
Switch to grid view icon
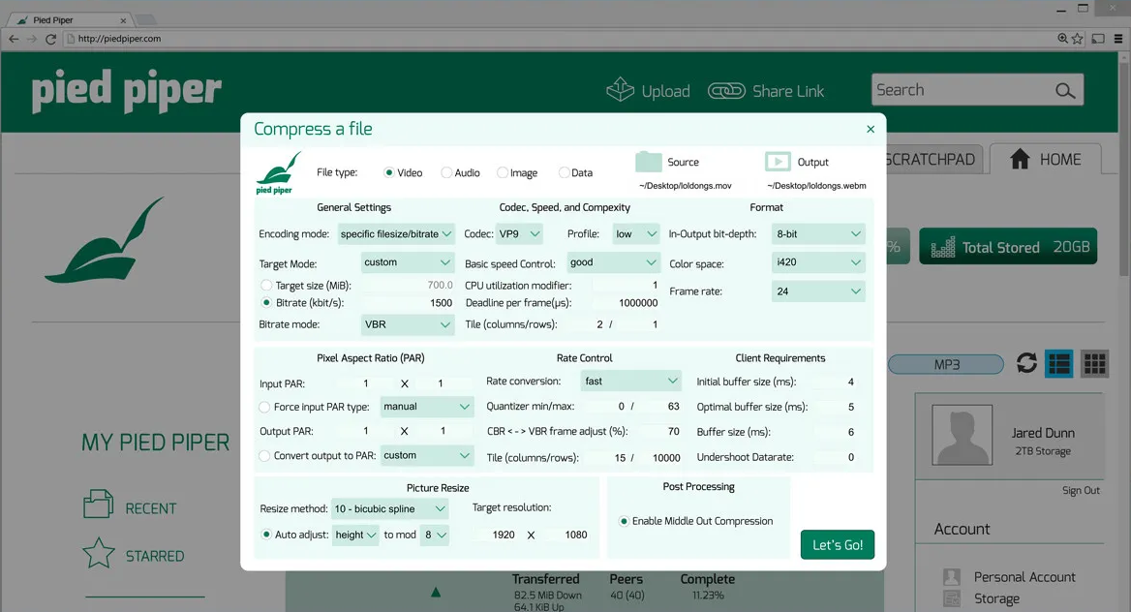[1094, 363]
